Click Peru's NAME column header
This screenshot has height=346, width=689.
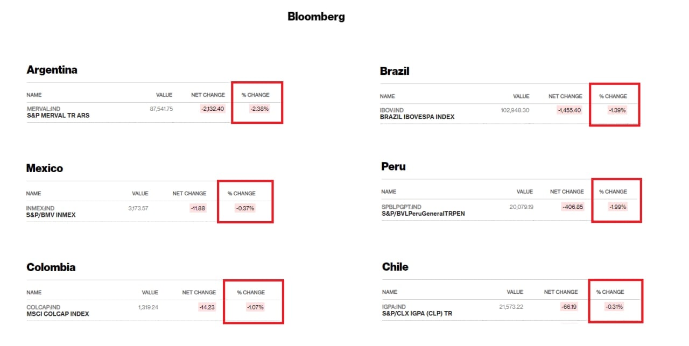tap(389, 192)
